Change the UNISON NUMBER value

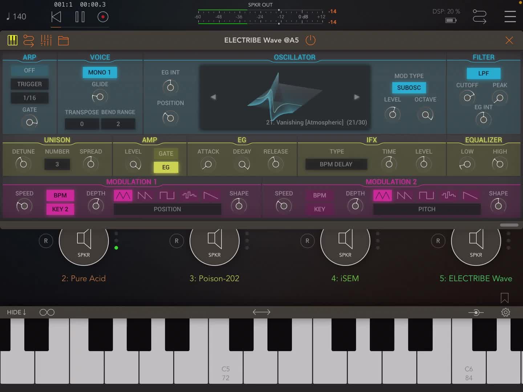click(x=57, y=164)
